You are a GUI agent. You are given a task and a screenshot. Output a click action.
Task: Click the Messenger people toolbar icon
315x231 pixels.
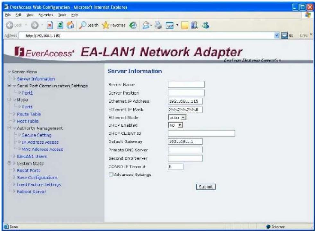[205, 25]
